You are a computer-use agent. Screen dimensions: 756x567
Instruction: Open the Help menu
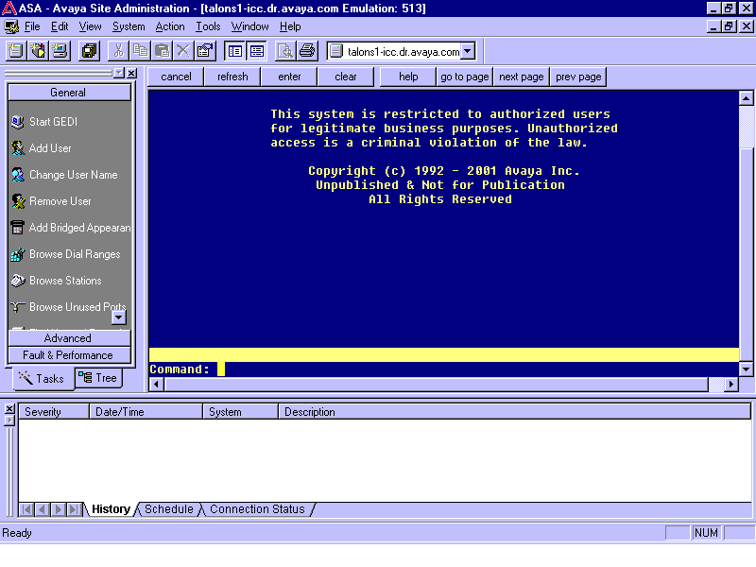[290, 26]
